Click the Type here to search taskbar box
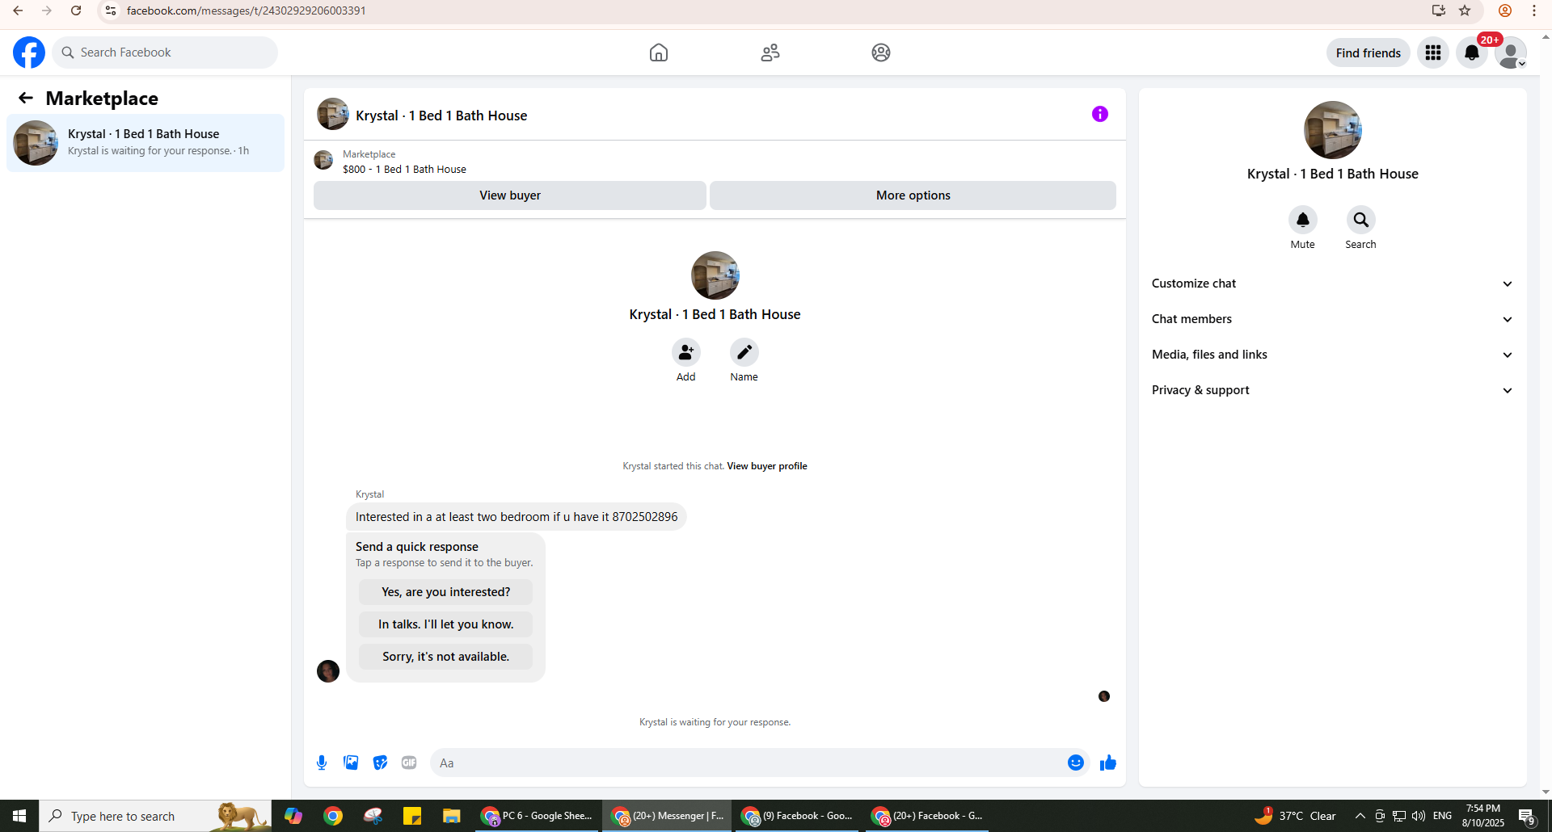 (x=155, y=816)
